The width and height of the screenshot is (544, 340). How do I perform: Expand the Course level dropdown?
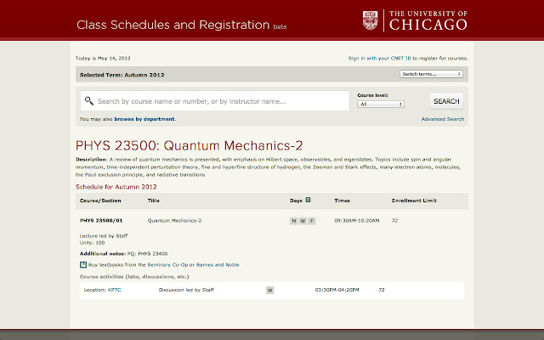(x=380, y=104)
